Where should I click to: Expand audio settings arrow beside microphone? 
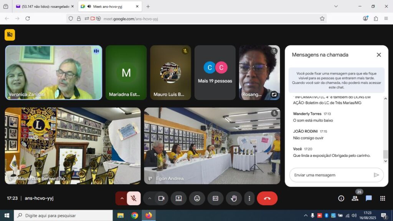(x=122, y=198)
